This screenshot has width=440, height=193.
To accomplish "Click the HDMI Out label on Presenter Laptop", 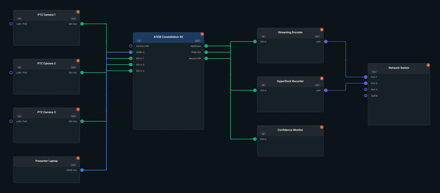I will pyautogui.click(x=71, y=170).
